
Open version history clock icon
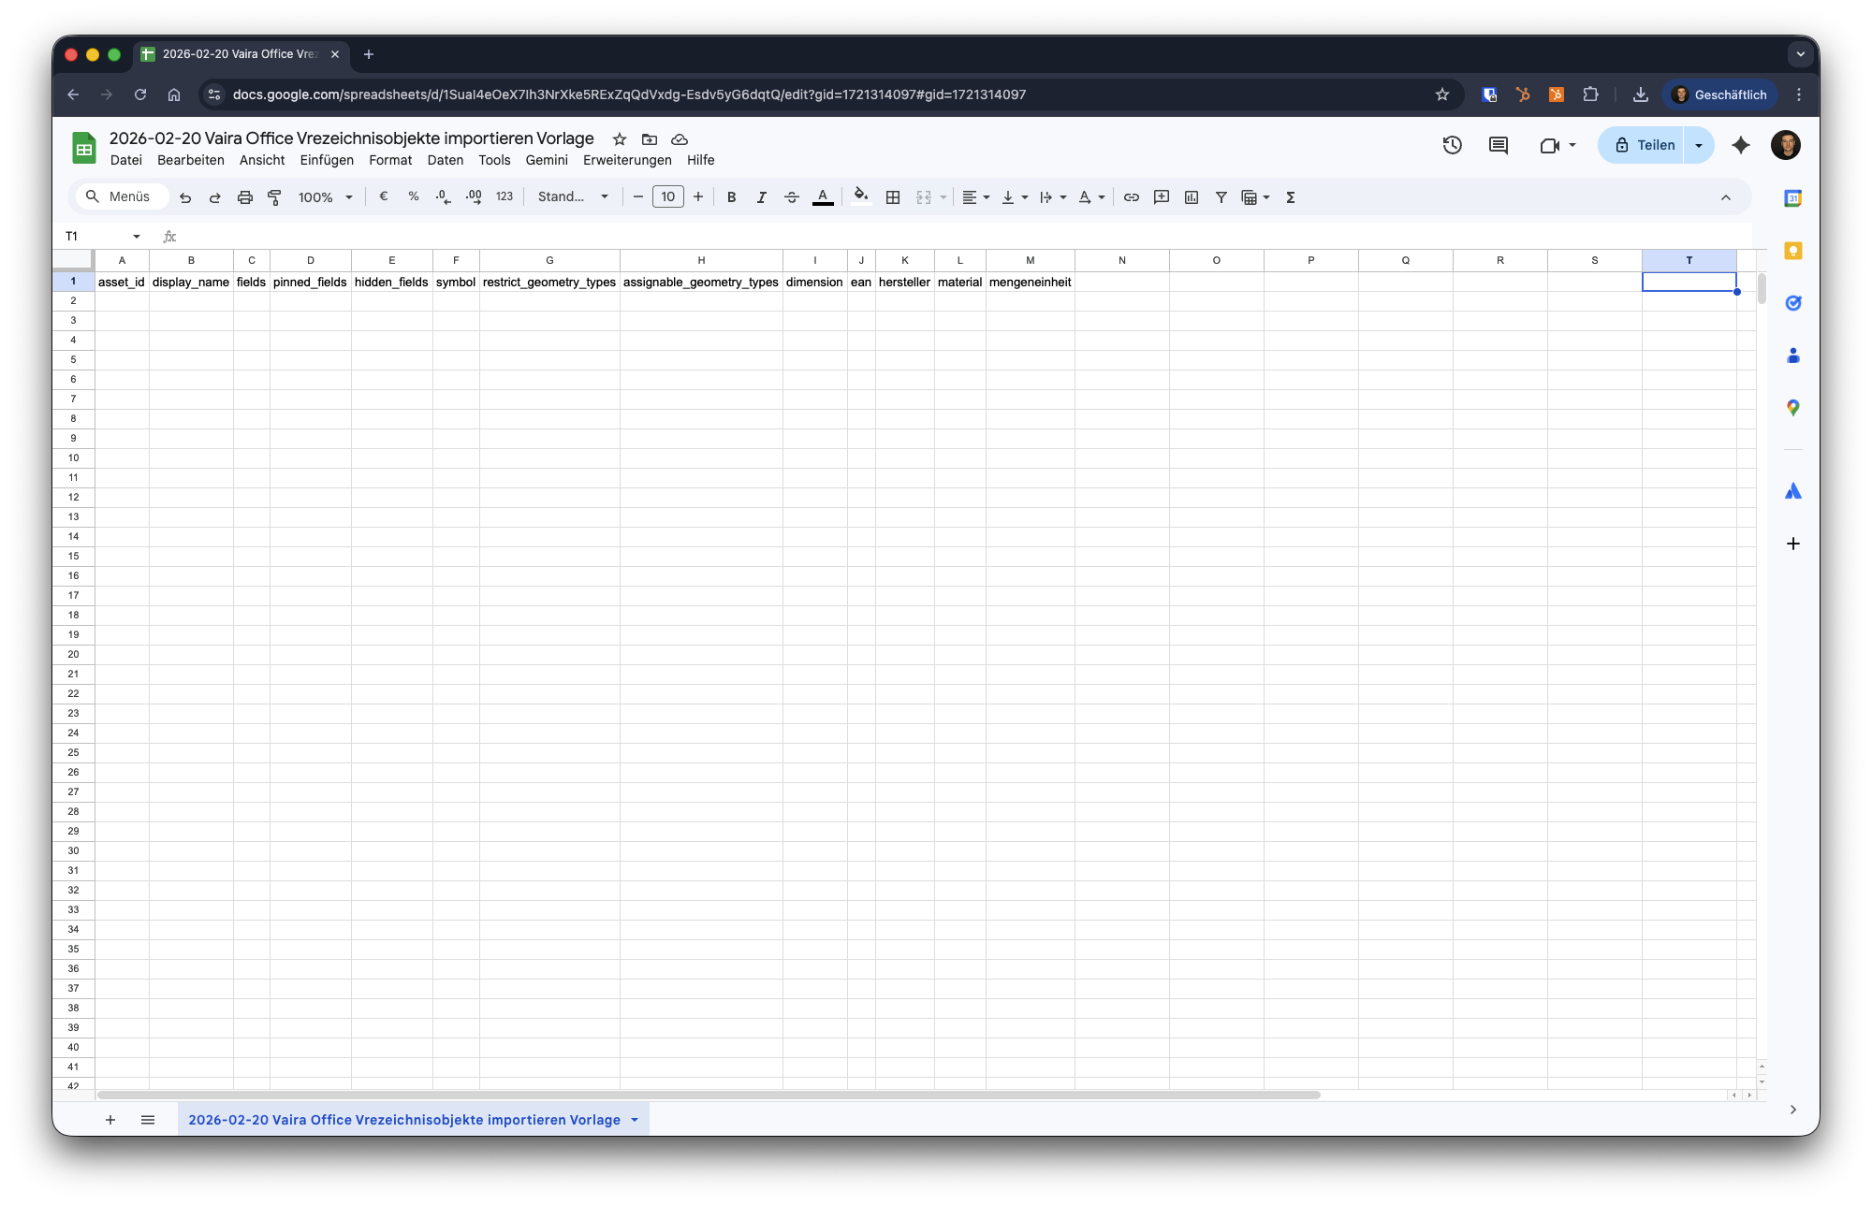[1452, 145]
